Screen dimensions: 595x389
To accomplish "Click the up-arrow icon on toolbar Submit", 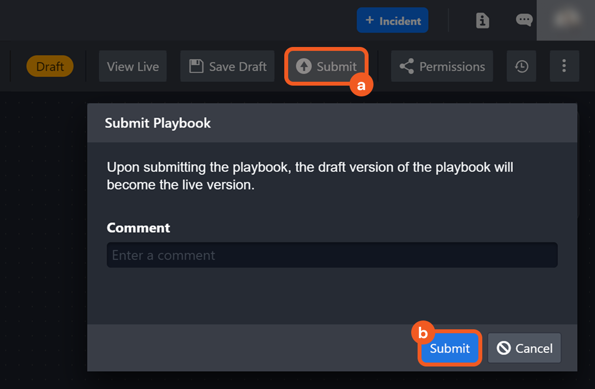I will pyautogui.click(x=304, y=67).
